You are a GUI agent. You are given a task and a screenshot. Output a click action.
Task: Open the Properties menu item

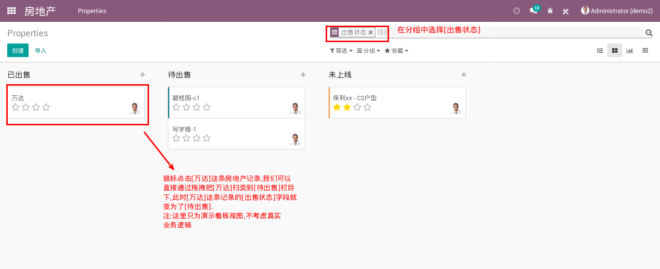(92, 11)
